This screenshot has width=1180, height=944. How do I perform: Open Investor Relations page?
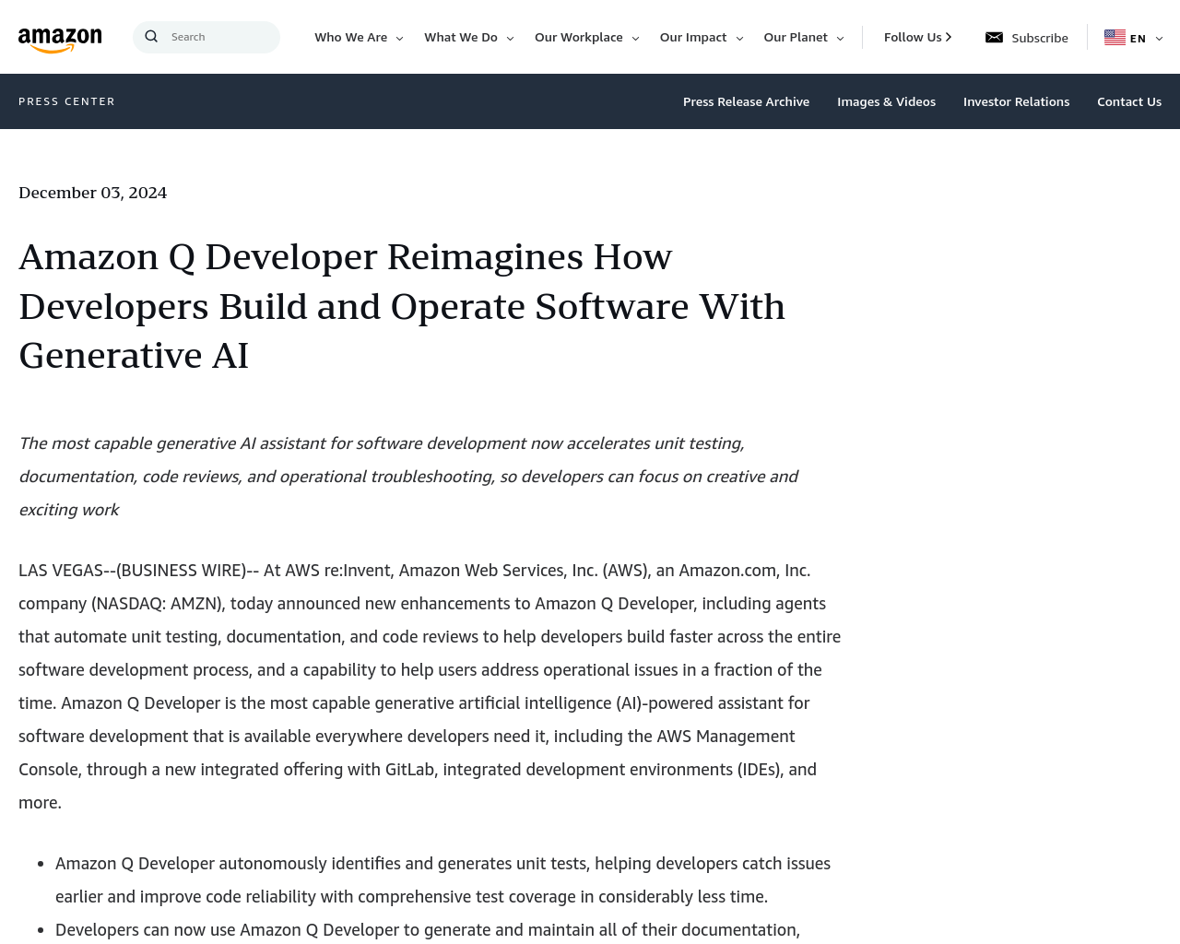pos(1016,101)
